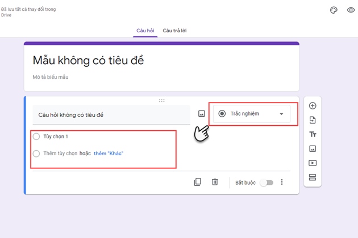Add a new question with the plus icon
This screenshot has width=358, height=238.
313,105
